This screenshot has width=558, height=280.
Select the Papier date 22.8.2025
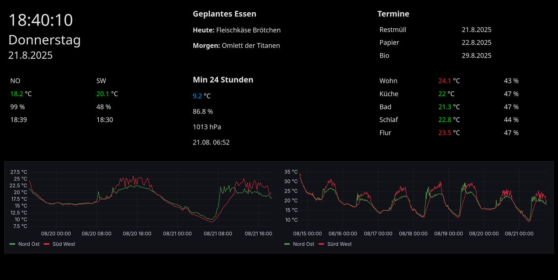[x=476, y=42]
